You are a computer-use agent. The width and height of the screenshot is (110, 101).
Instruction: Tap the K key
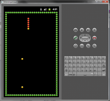(x=95, y=66)
